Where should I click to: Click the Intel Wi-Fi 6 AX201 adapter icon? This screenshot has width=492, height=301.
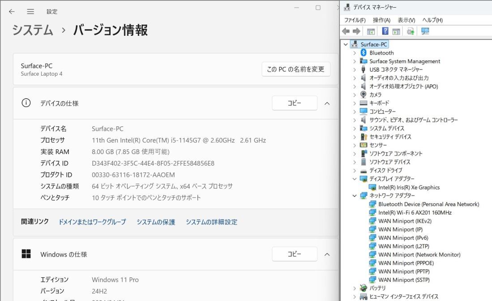click(372, 212)
